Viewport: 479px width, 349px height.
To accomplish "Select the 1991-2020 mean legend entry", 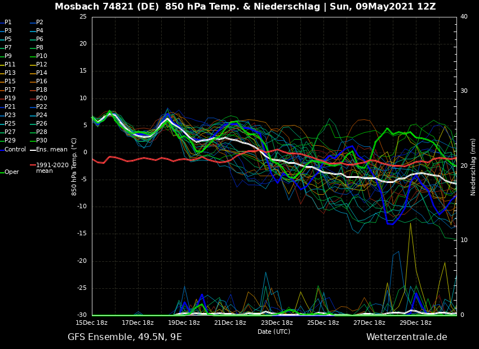I will coord(52,168).
